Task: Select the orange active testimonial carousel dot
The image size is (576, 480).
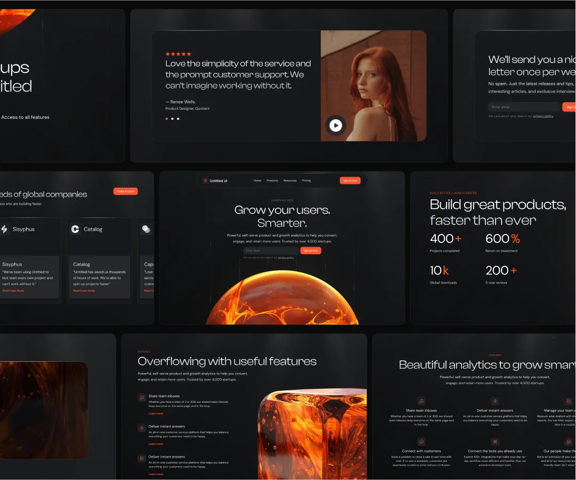Action: [x=167, y=119]
